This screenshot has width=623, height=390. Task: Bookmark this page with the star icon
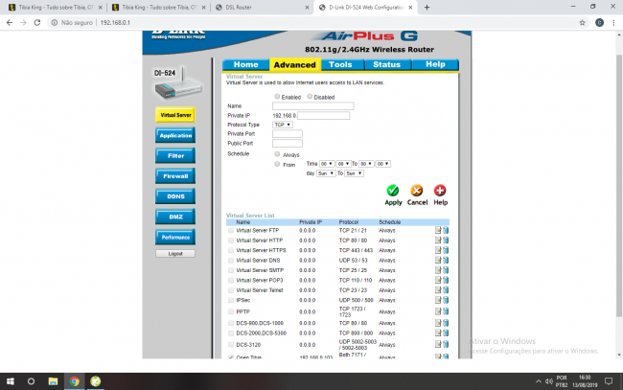pos(582,23)
